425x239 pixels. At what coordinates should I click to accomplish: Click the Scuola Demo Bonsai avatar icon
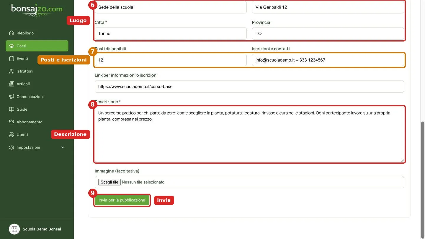(14, 229)
